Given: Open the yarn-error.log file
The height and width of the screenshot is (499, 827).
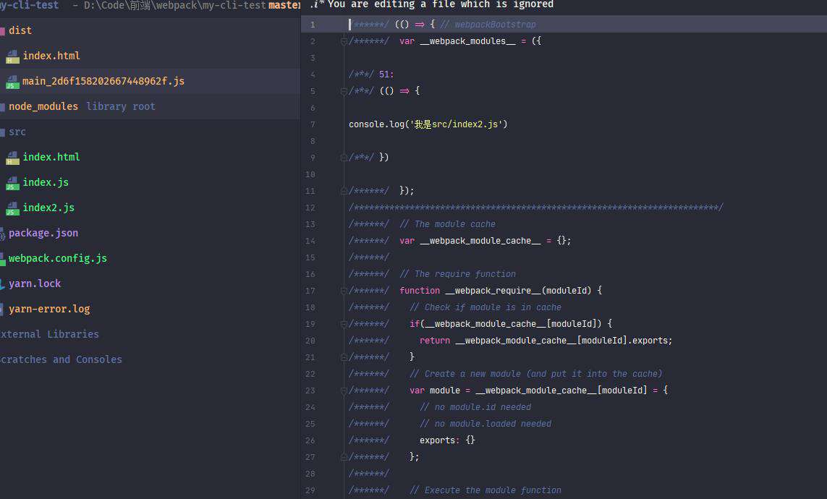Looking at the screenshot, I should [x=49, y=309].
